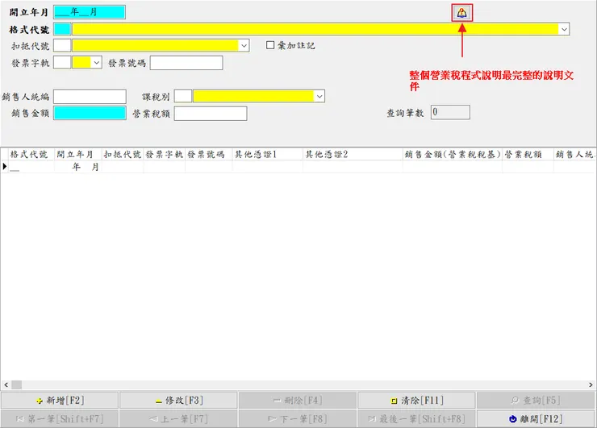Viewport: 597px width, 428px height.
Task: Open the program help document icon
Action: point(461,13)
